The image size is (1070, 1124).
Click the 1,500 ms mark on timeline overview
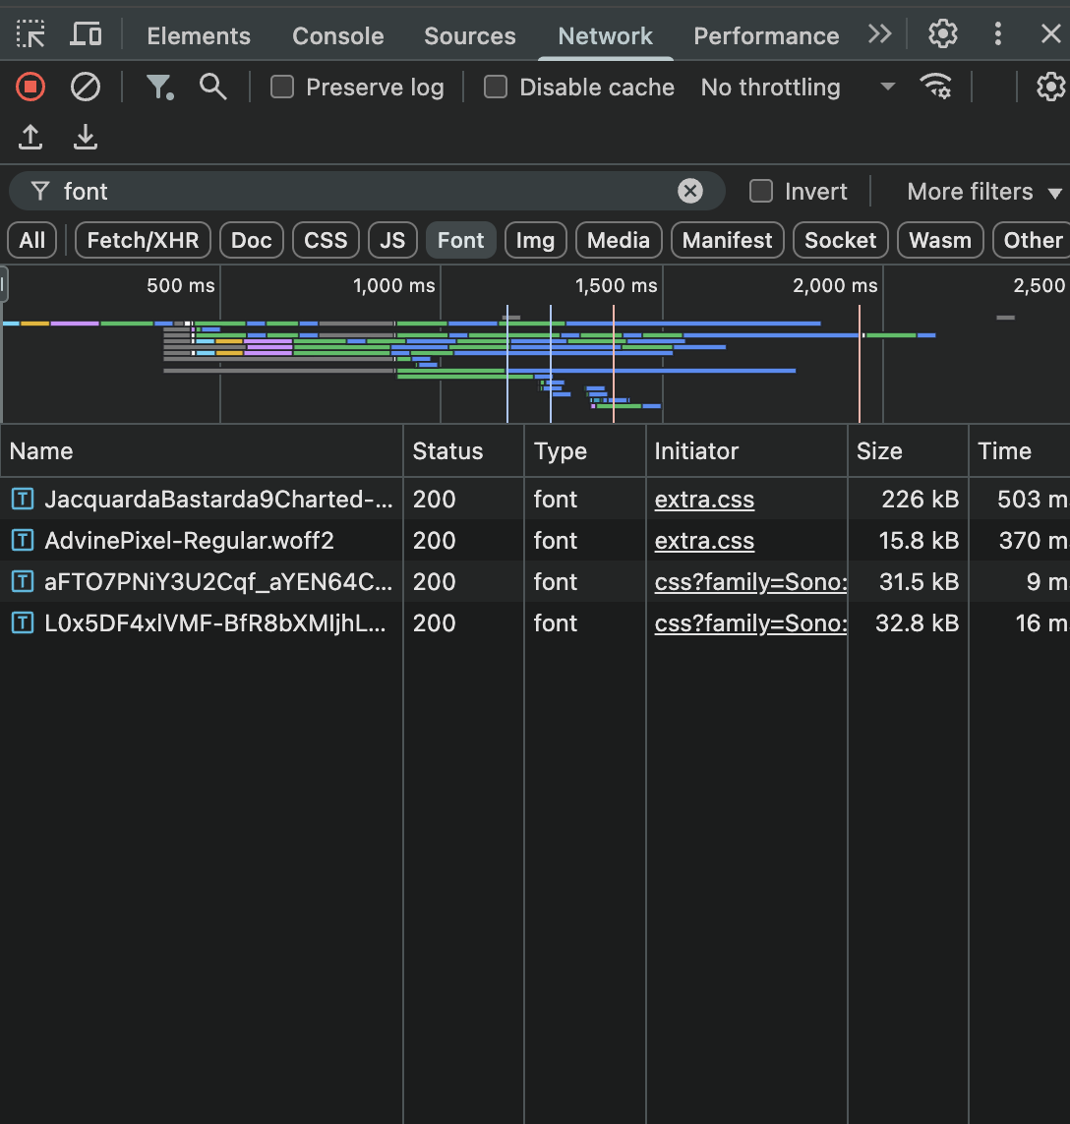[x=616, y=286]
